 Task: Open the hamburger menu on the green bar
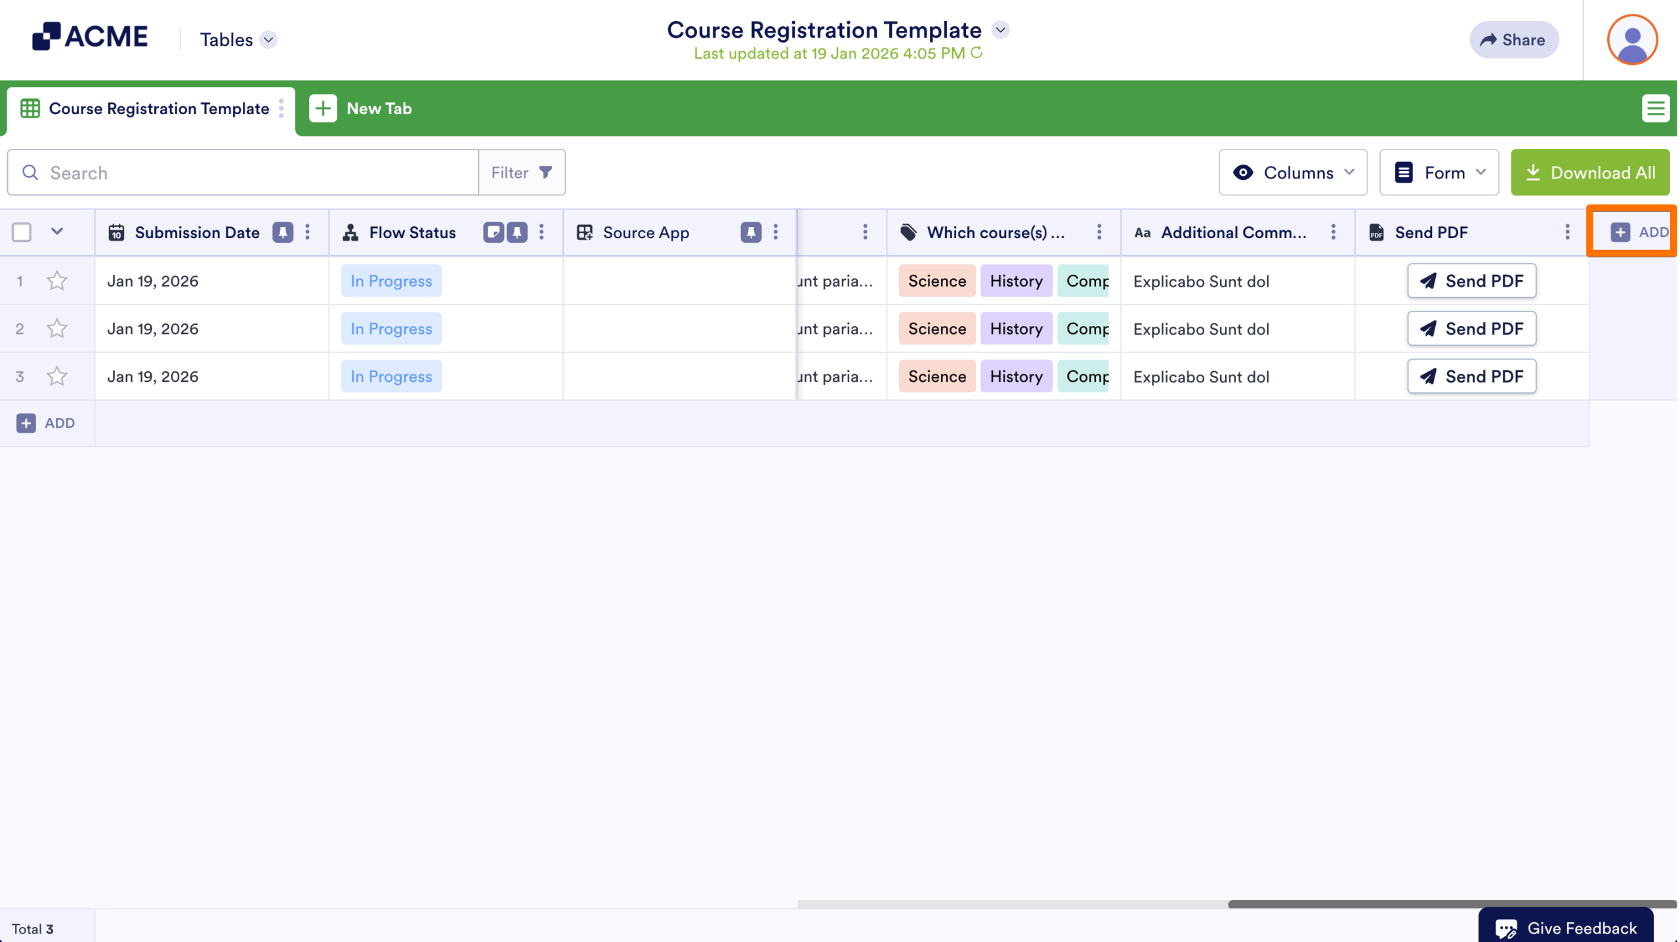(x=1656, y=108)
